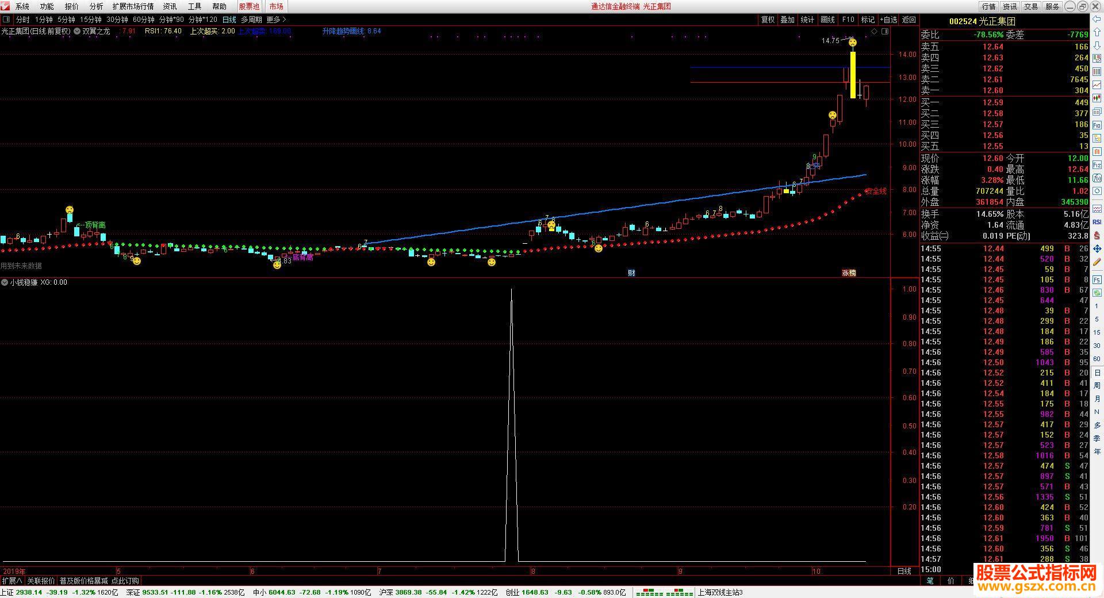The image size is (1104, 598).
Task: Expand 更多 periods list
Action: (276, 20)
